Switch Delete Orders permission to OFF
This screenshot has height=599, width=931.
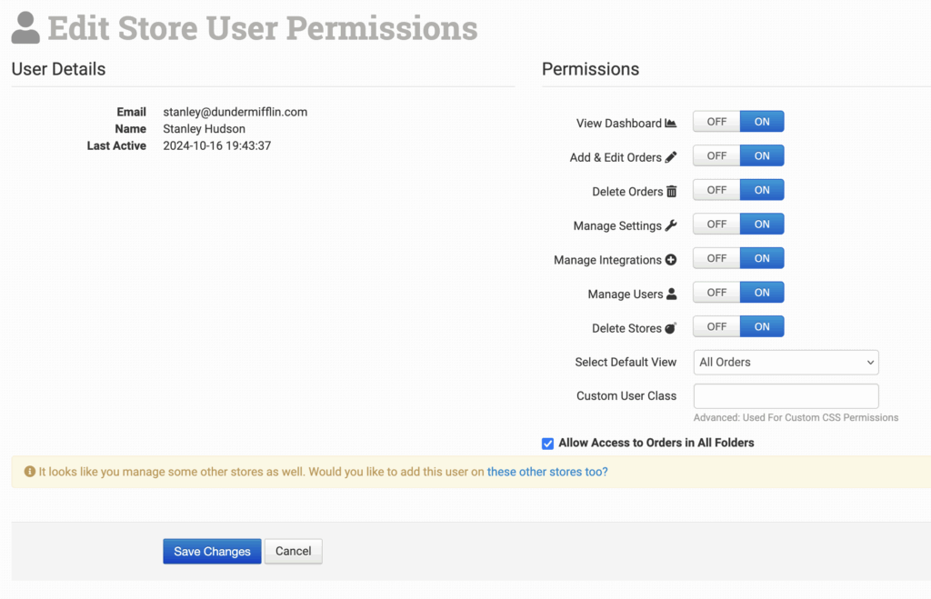[716, 190]
